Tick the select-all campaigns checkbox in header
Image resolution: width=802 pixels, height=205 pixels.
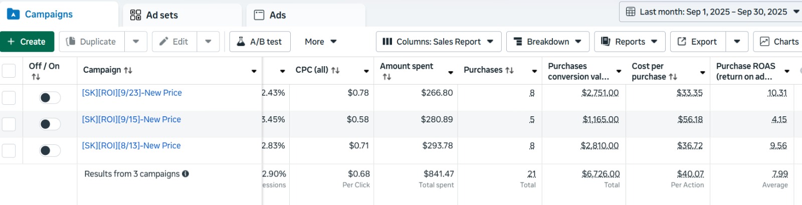pos(9,71)
